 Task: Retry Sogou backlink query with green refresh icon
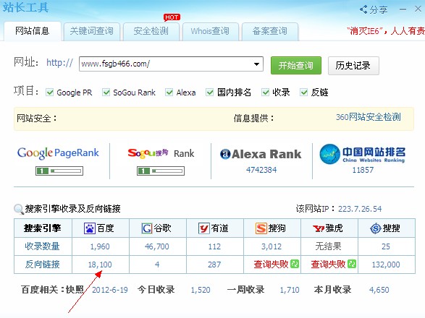(x=295, y=264)
